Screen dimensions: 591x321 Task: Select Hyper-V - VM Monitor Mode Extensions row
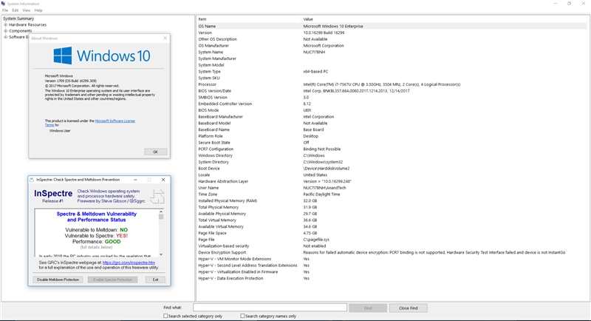(x=392, y=259)
